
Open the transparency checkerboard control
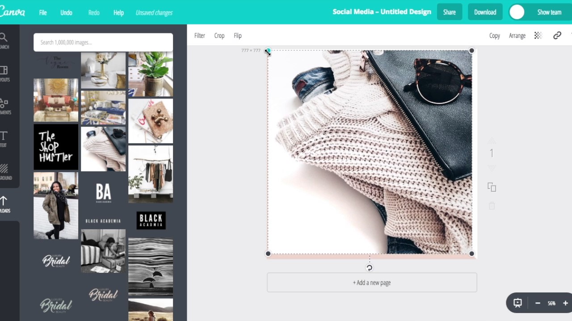[x=538, y=36]
